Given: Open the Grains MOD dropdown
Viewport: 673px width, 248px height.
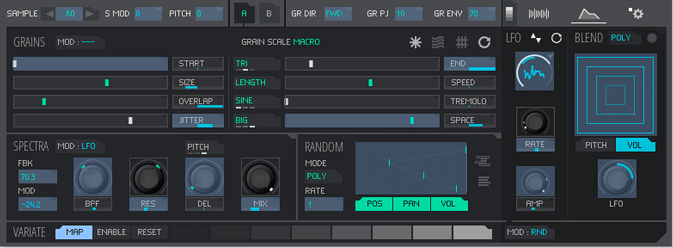Looking at the screenshot, I should click(80, 43).
